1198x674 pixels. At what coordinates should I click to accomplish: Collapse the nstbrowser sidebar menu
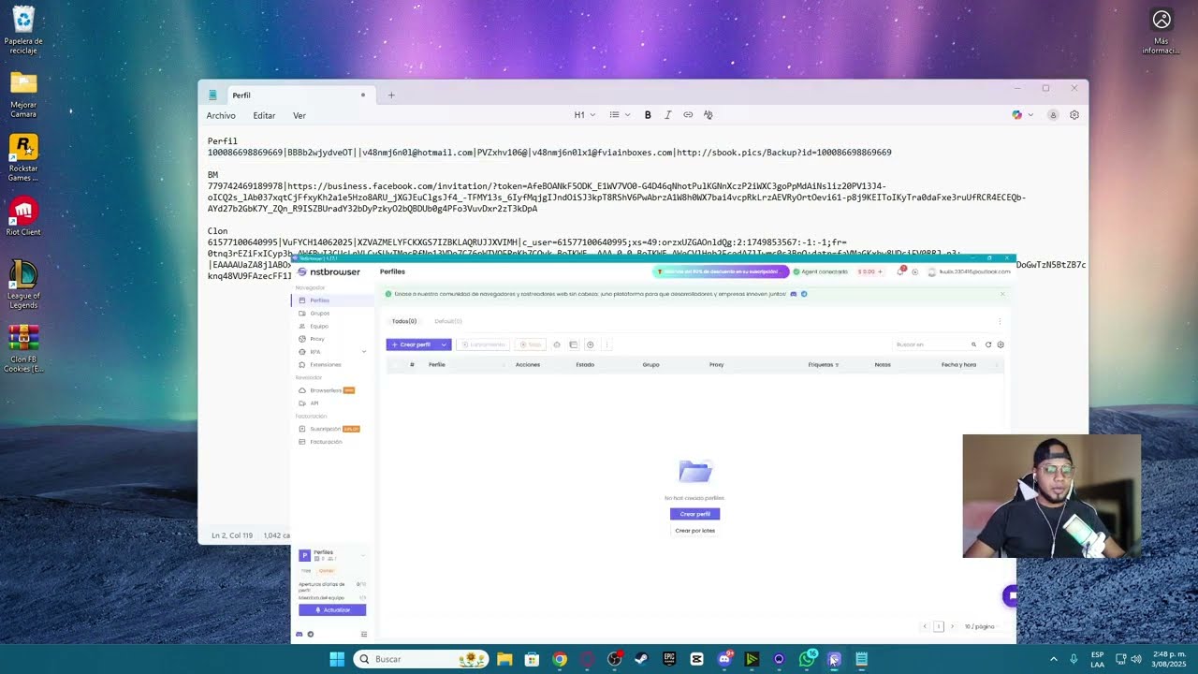364,634
